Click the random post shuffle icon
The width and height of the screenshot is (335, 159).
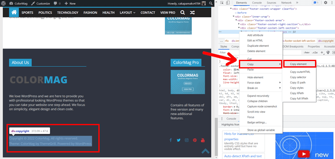pos(192,13)
